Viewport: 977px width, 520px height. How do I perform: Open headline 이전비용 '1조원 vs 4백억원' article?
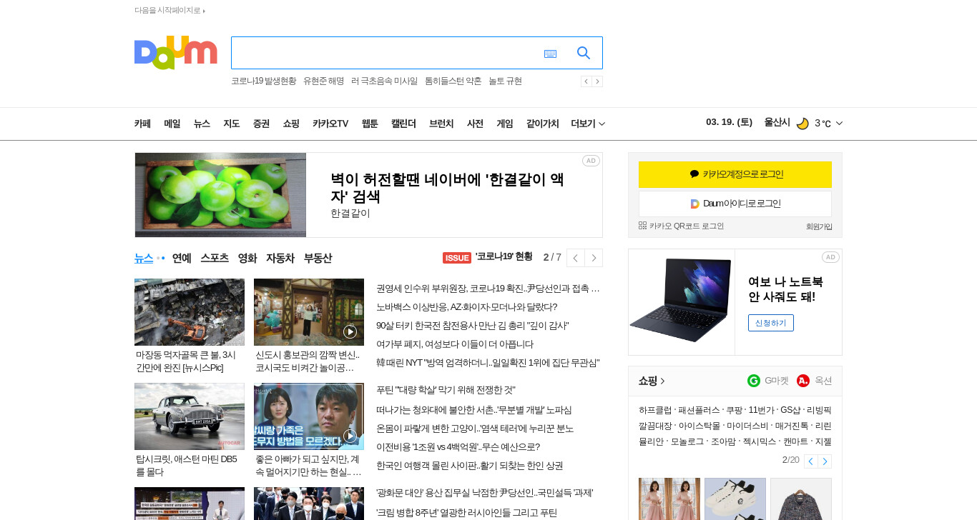click(x=458, y=447)
